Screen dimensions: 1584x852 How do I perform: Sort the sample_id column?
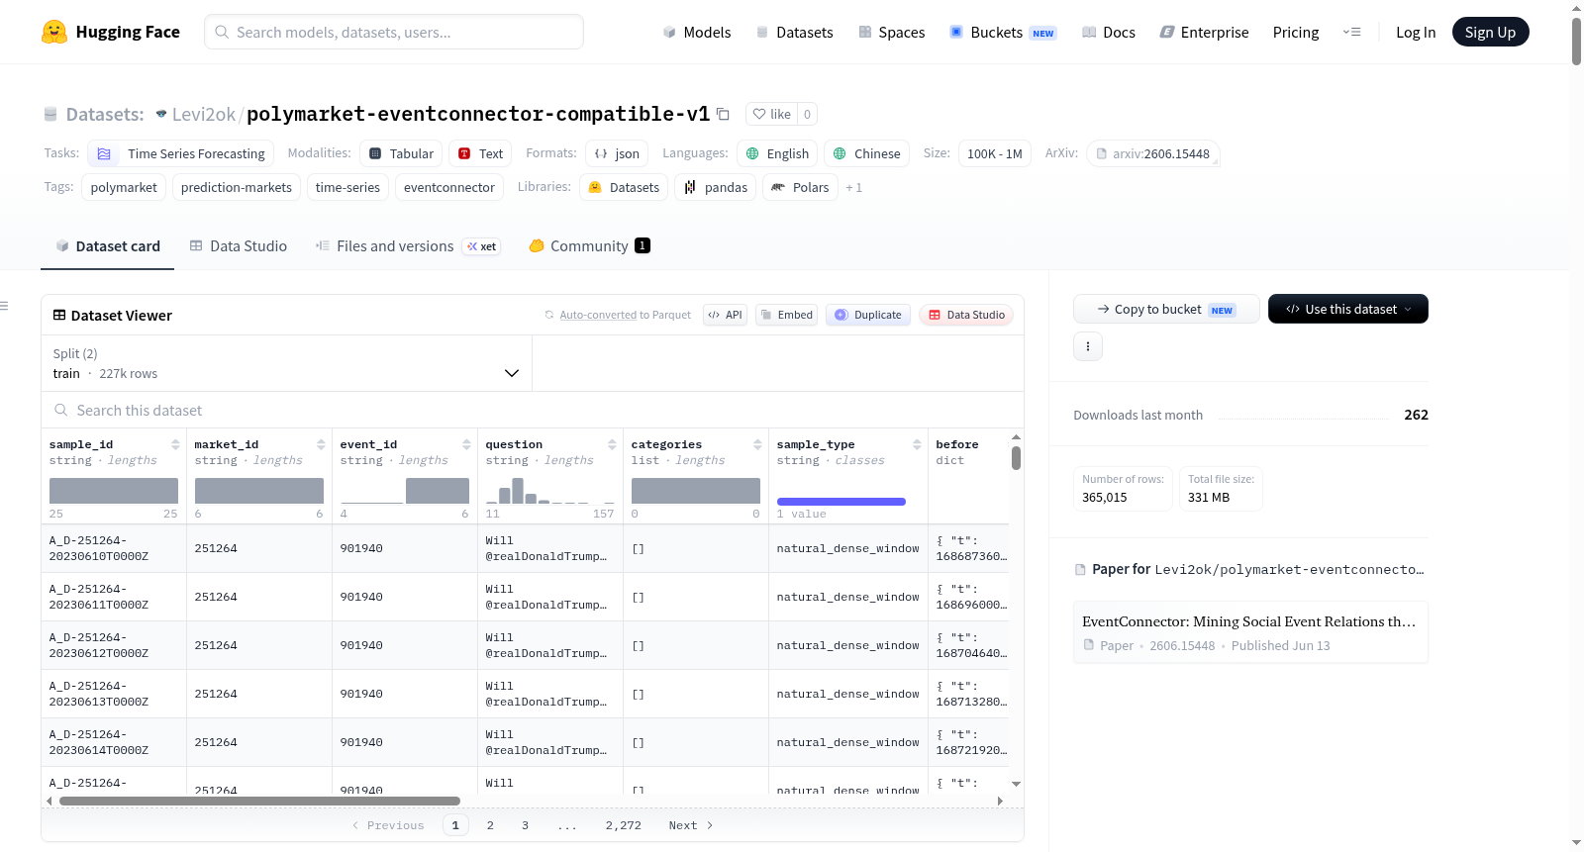click(175, 444)
